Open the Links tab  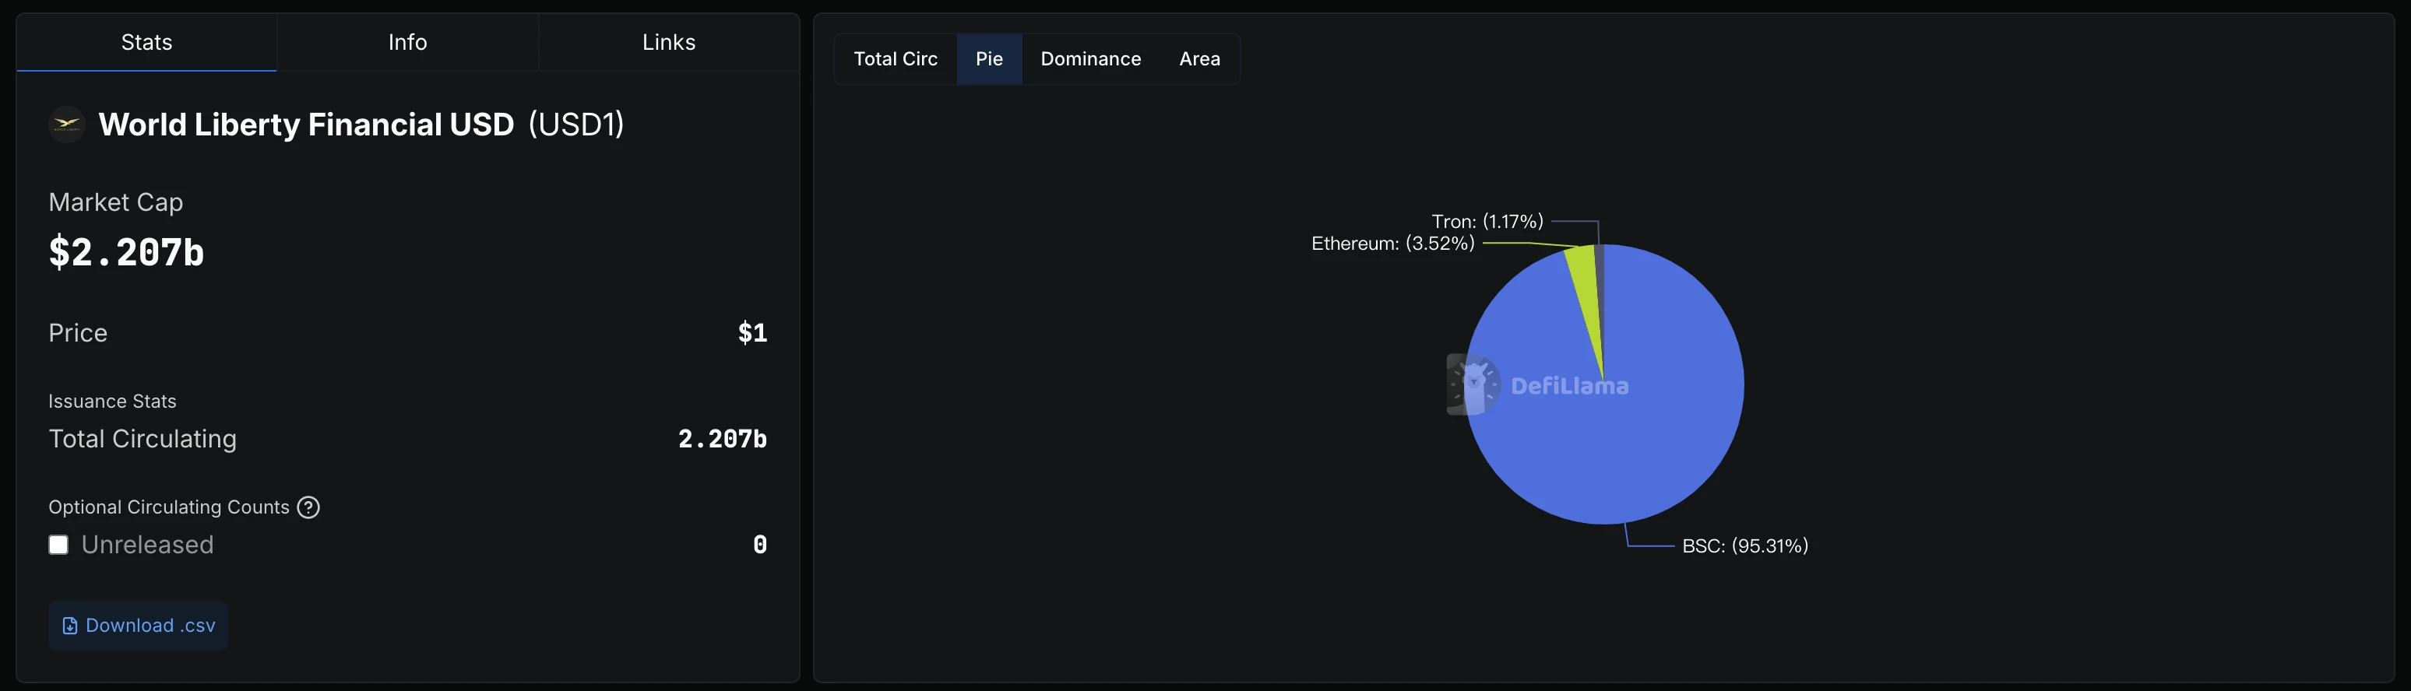tap(668, 42)
